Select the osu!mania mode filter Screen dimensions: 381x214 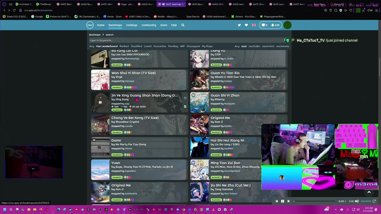(282, 46)
